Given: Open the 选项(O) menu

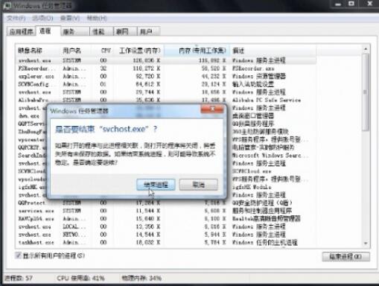Looking at the screenshot, I should coord(42,18).
